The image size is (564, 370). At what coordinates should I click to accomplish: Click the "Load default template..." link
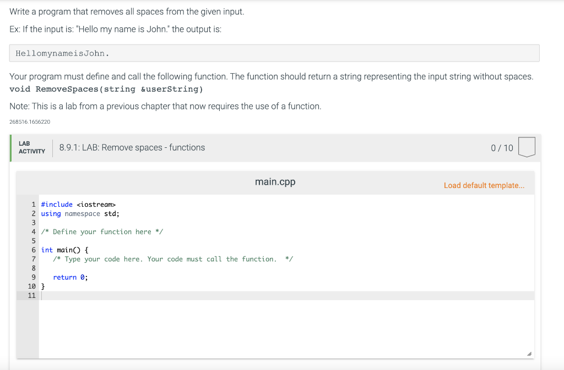[x=484, y=185]
